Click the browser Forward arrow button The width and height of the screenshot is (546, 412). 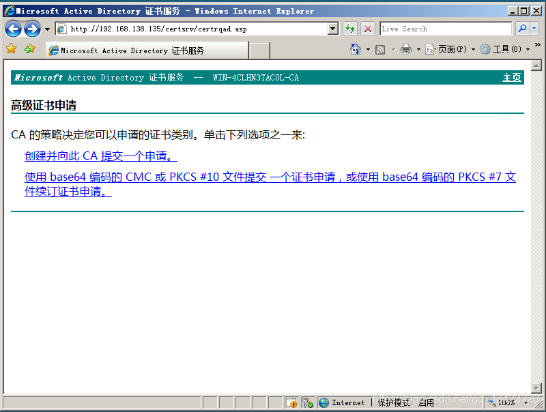coord(32,29)
